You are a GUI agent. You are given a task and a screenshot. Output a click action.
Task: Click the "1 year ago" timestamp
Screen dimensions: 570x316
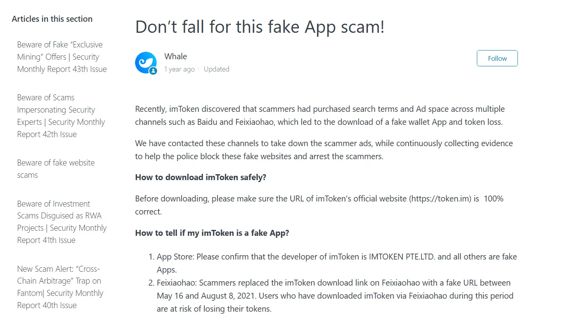(180, 69)
